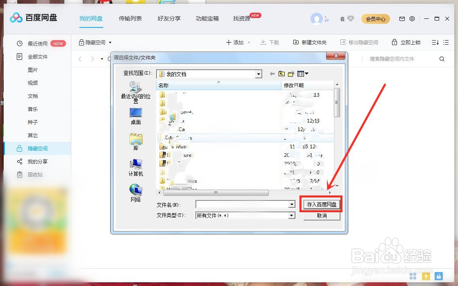The width and height of the screenshot is (458, 286).
Task: Click 立即上锁 button
Action: click(406, 43)
